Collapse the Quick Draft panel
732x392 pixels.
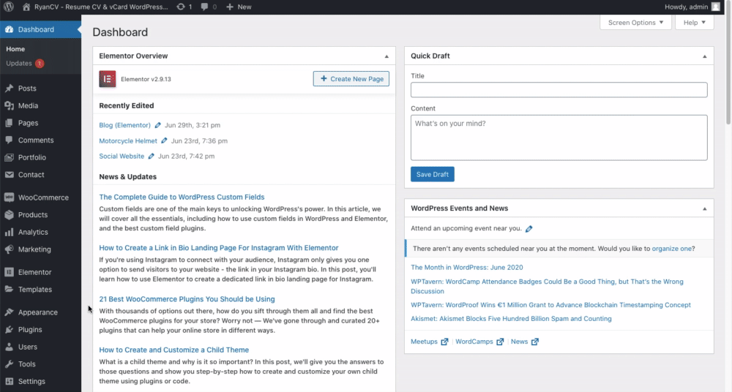(x=704, y=56)
